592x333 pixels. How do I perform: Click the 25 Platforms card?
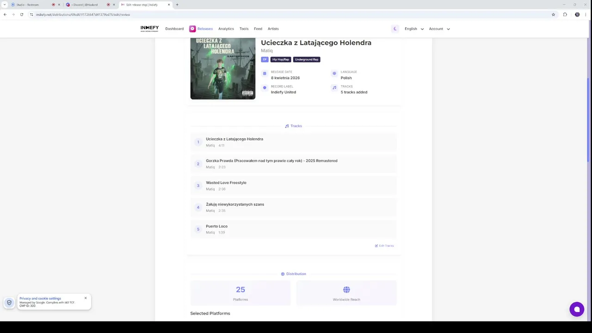(x=240, y=293)
